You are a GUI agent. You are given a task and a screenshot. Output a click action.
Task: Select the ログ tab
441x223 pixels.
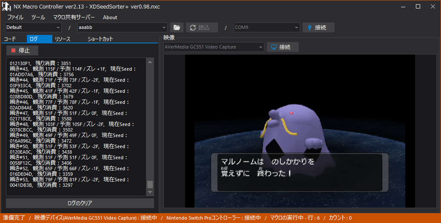click(39, 39)
